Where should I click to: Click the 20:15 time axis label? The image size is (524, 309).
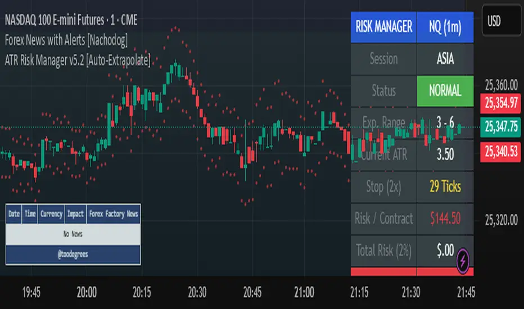tap(142, 293)
